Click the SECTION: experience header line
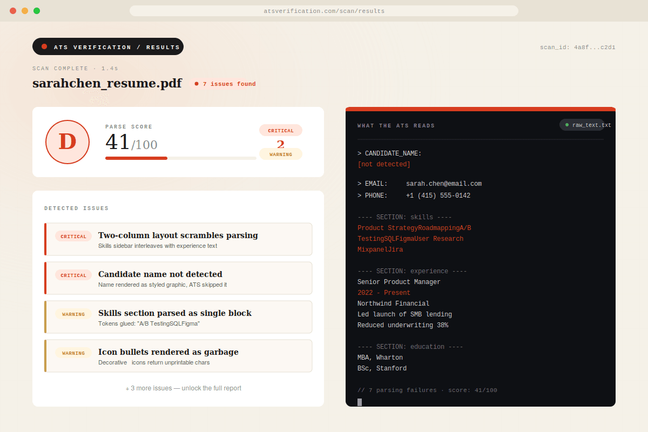Viewport: 648px width, 432px height. pyautogui.click(x=412, y=271)
